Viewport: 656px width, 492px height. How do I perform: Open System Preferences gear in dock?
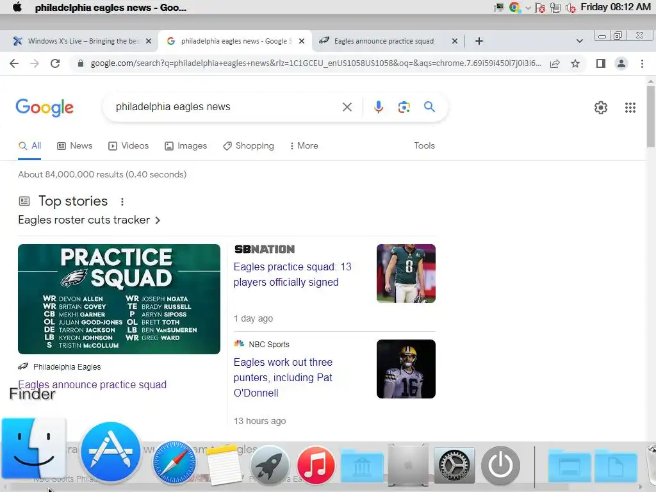coord(454,465)
